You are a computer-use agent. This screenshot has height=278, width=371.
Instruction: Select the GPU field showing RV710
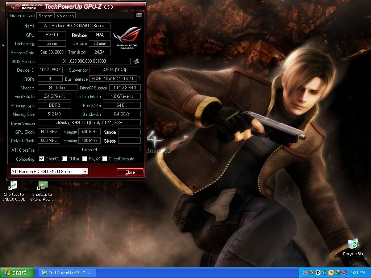(x=51, y=35)
